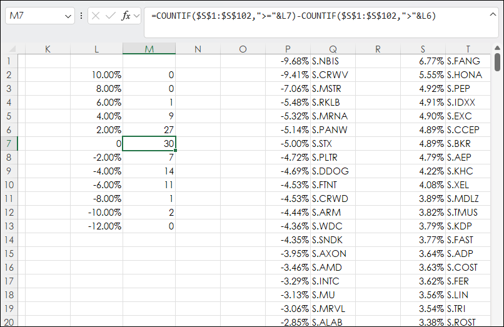The width and height of the screenshot is (504, 327).
Task: Select row 7 header
Action: click(x=9, y=143)
